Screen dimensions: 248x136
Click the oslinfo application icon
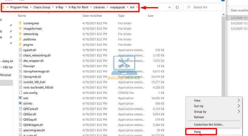click(20, 103)
